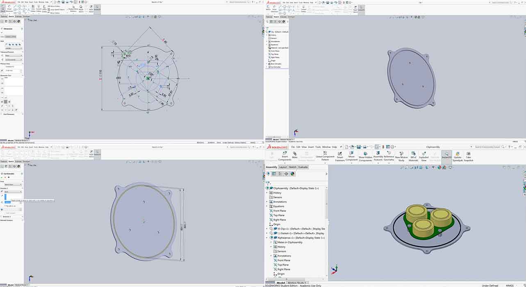Expand Mates in ClipAssembly node
This screenshot has height=287, width=526.
pyautogui.click(x=271, y=242)
